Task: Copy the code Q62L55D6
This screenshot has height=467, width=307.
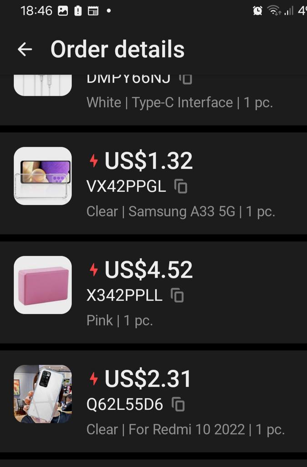Action: [x=178, y=405]
